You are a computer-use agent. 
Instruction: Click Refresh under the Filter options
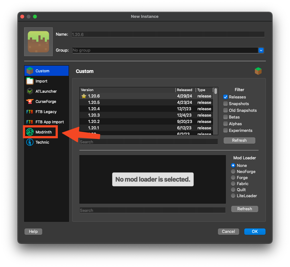[239, 141]
